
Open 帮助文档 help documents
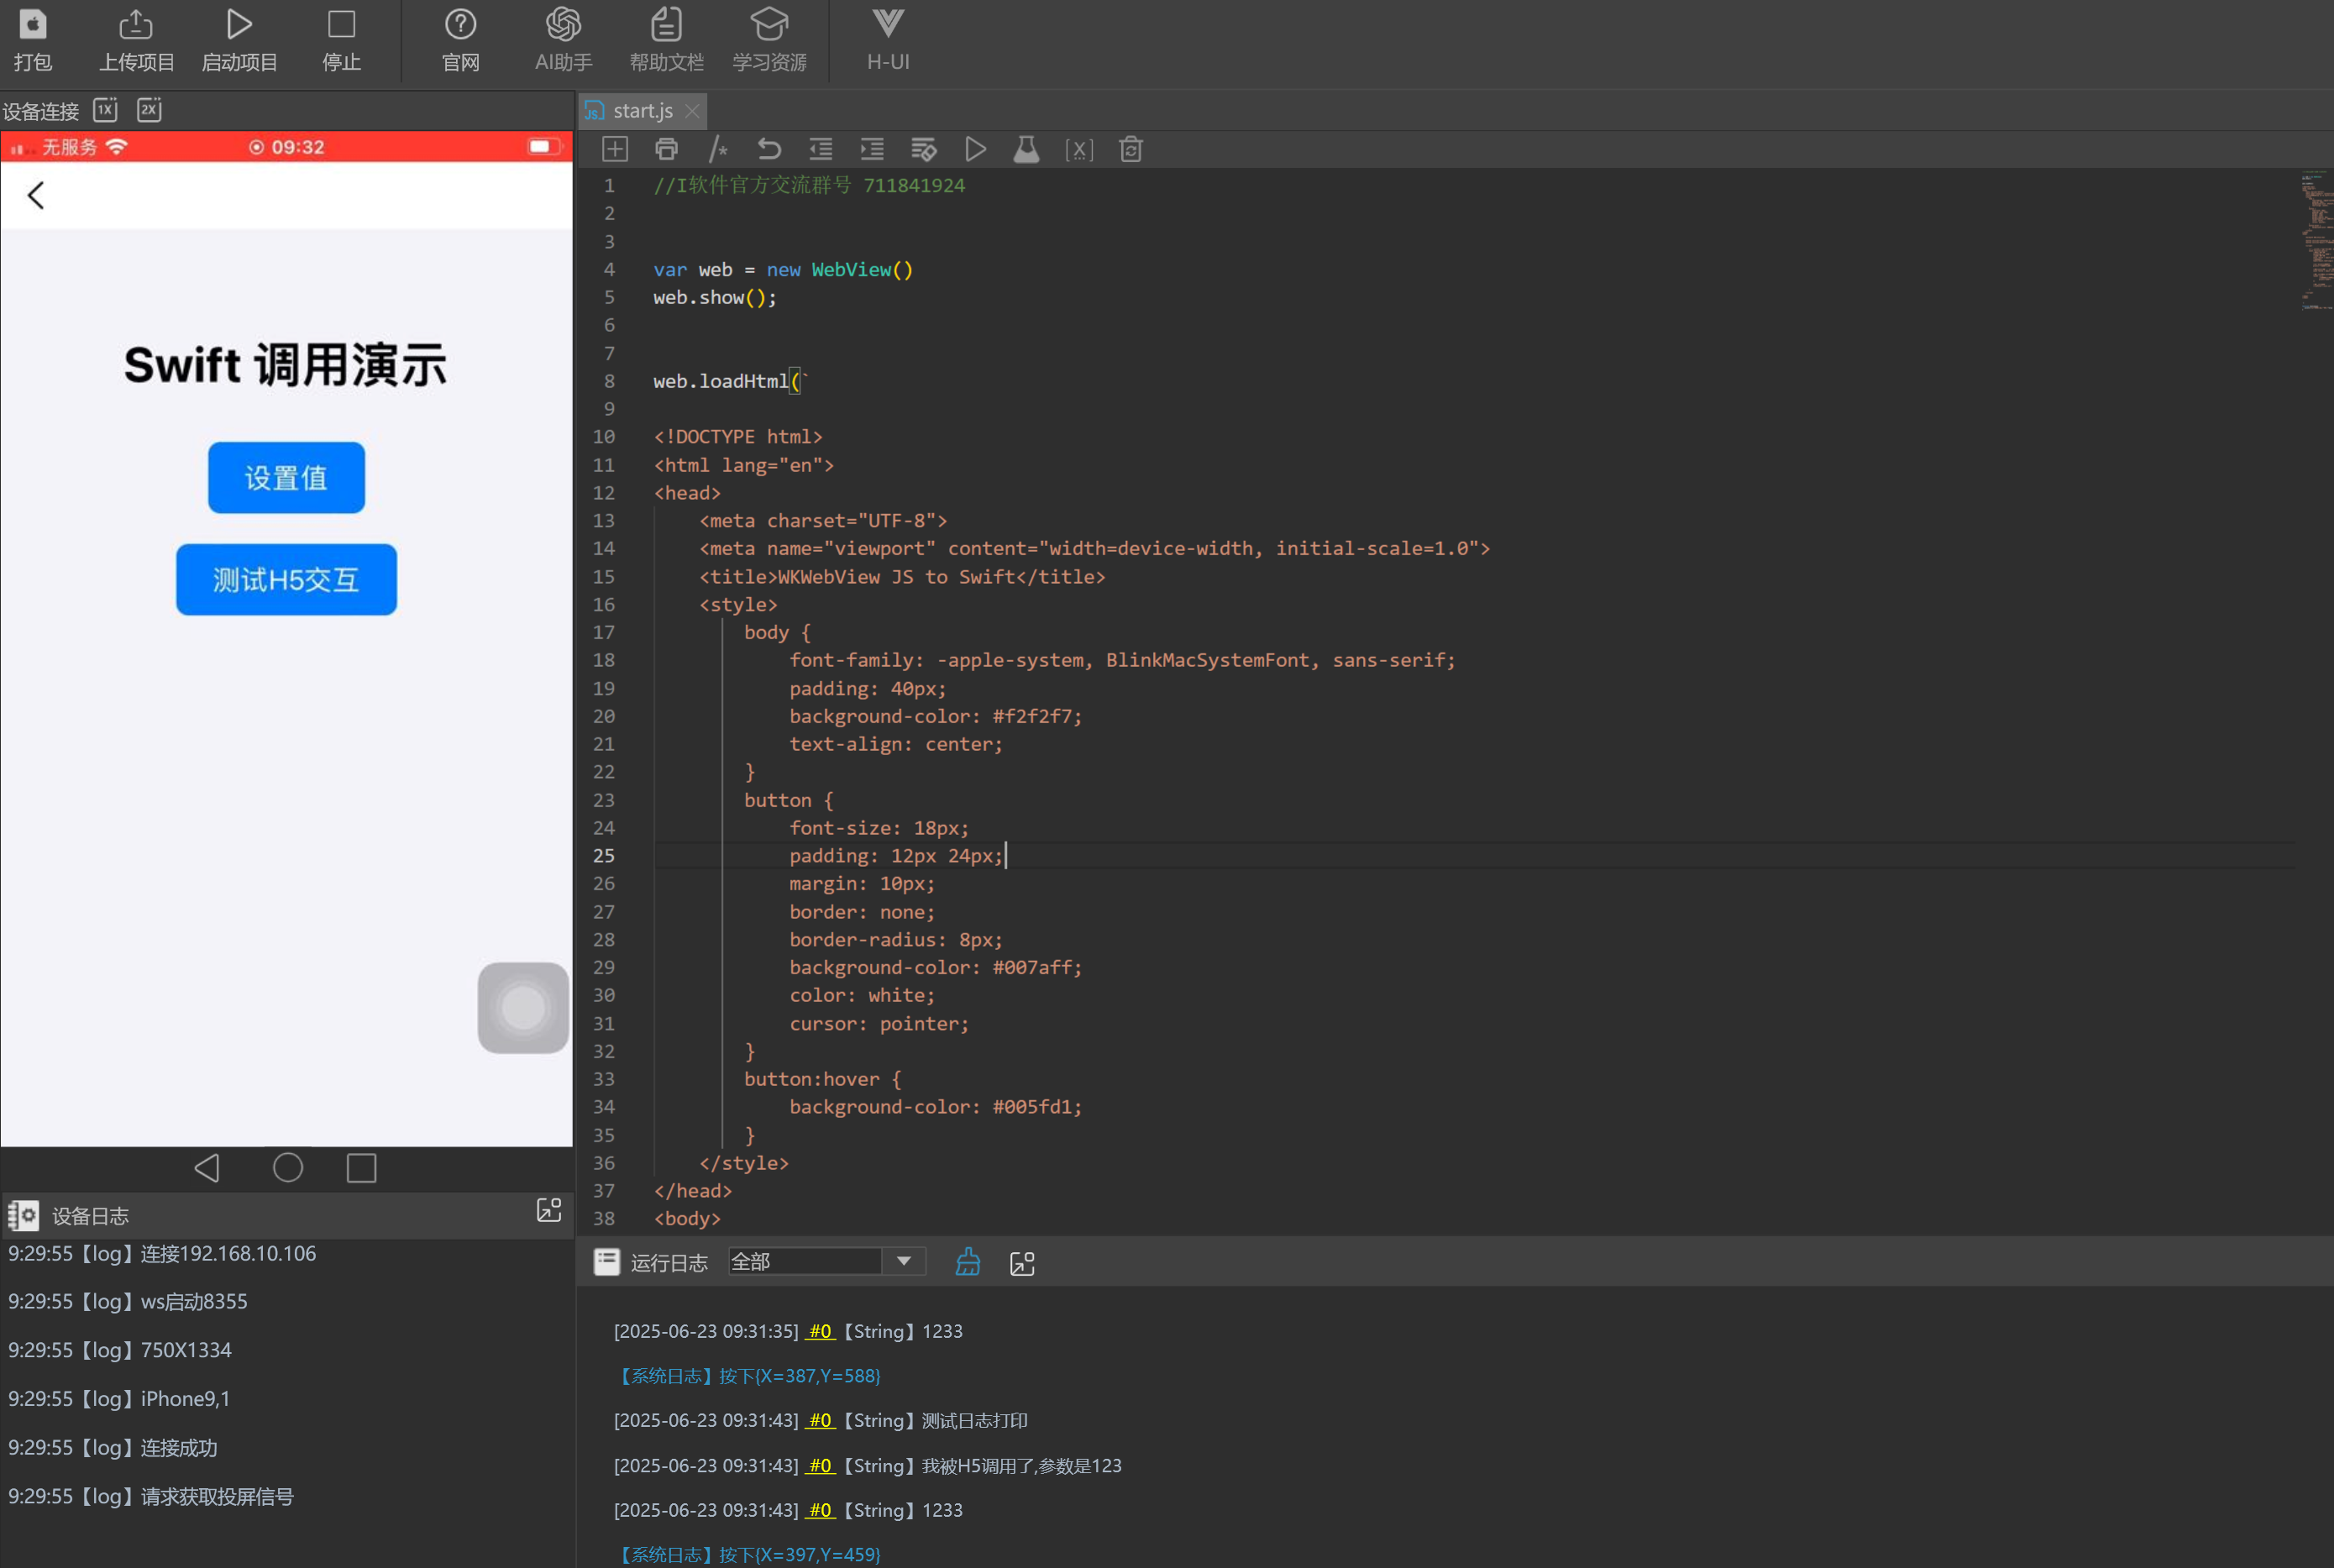(666, 40)
